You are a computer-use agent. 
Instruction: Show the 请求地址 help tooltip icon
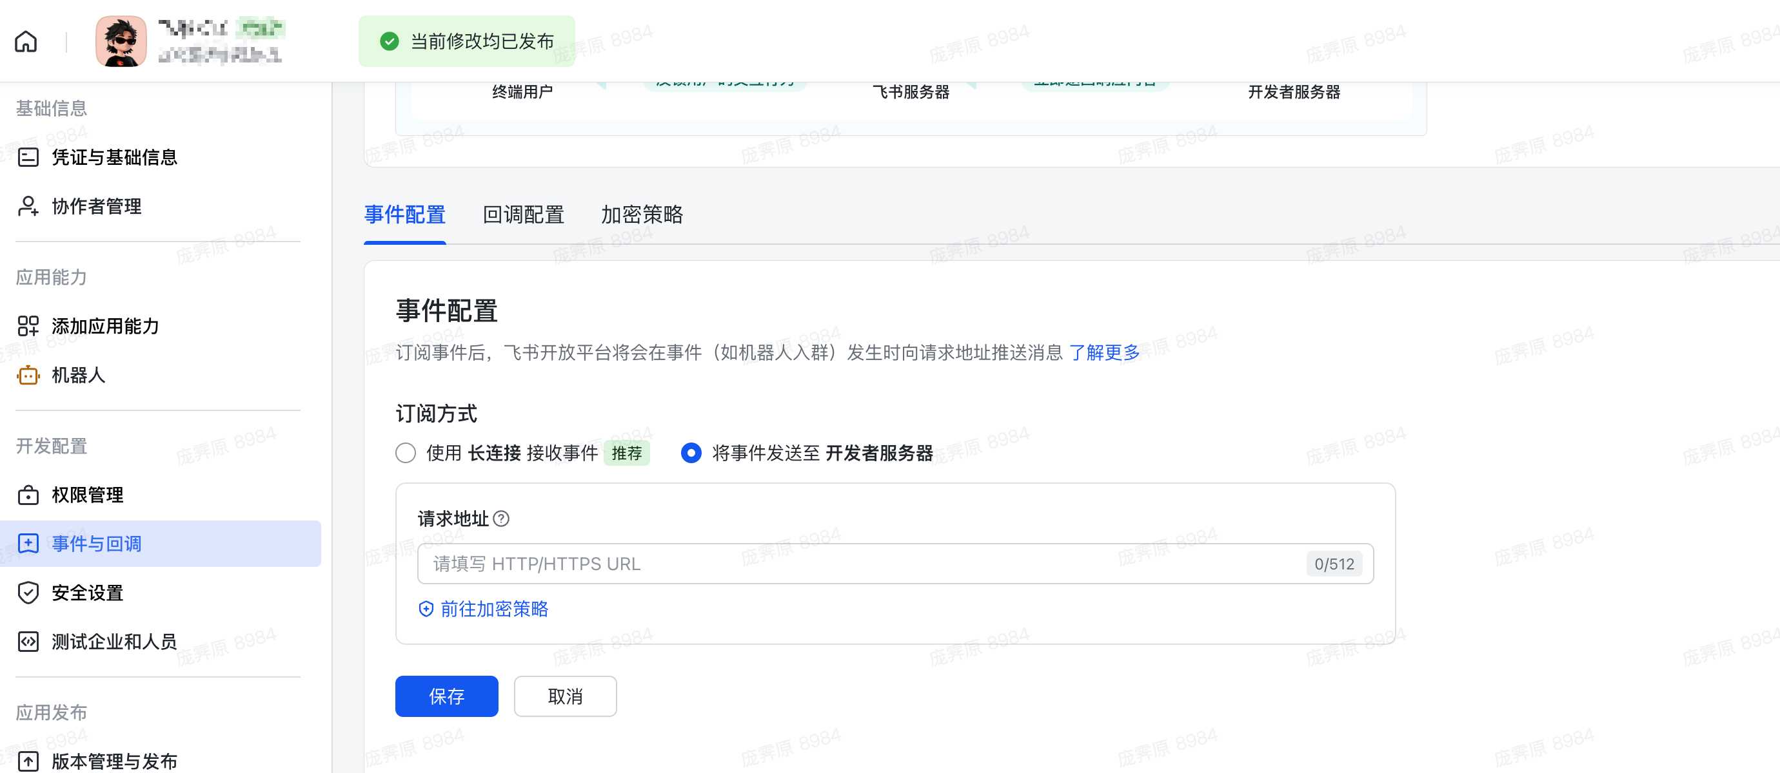click(x=502, y=519)
